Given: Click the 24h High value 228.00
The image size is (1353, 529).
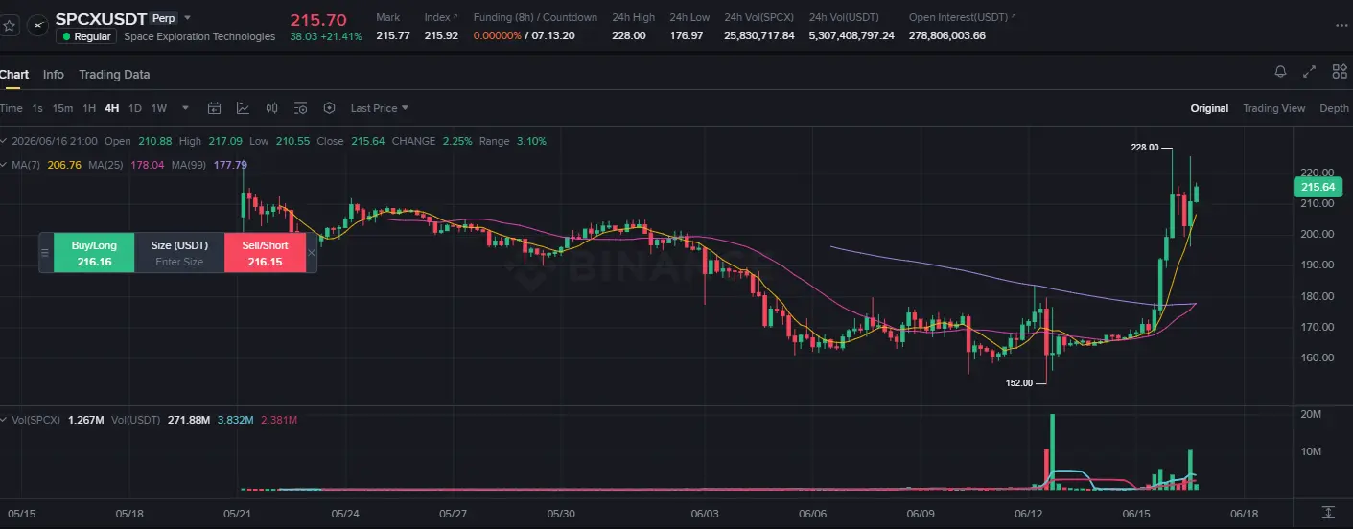Looking at the screenshot, I should coord(629,35).
